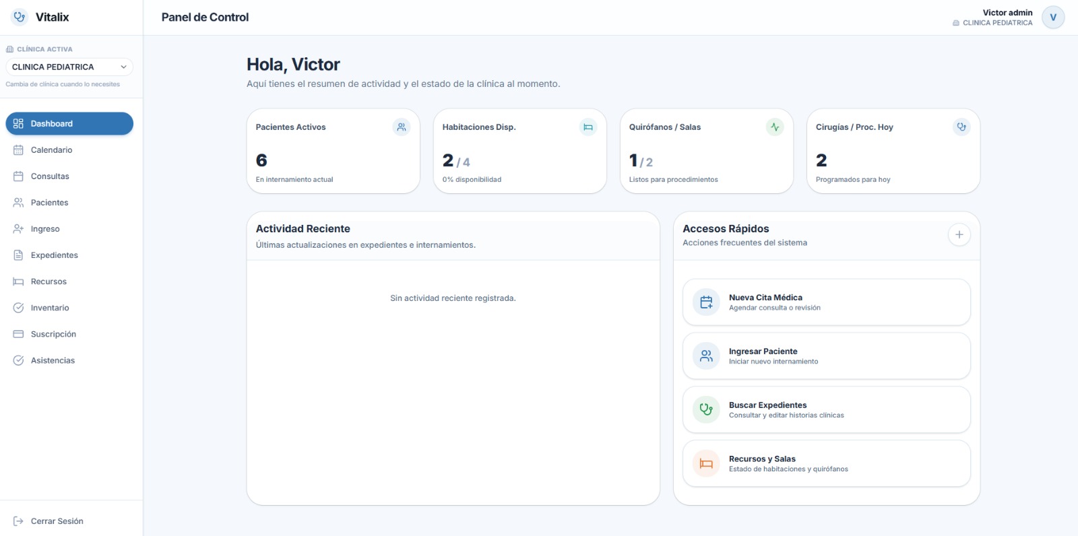
Task: Click the plus icon in Accesos Rápidos
Action: coord(959,234)
